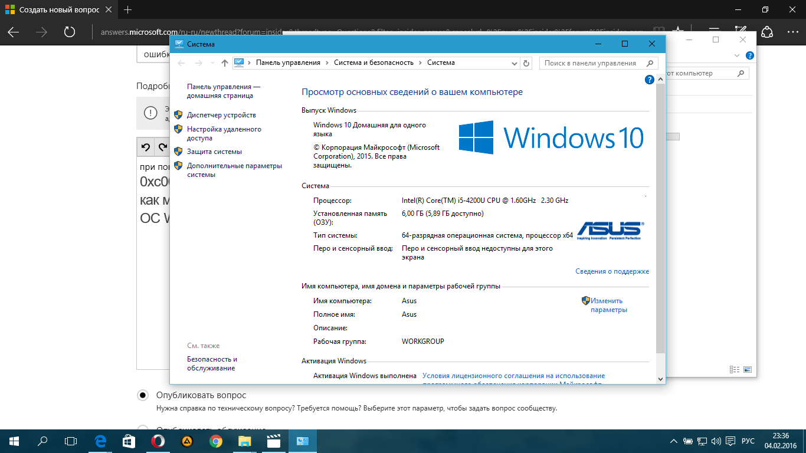This screenshot has width=806, height=453.
Task: Open Edge Web Note tool
Action: pos(740,32)
